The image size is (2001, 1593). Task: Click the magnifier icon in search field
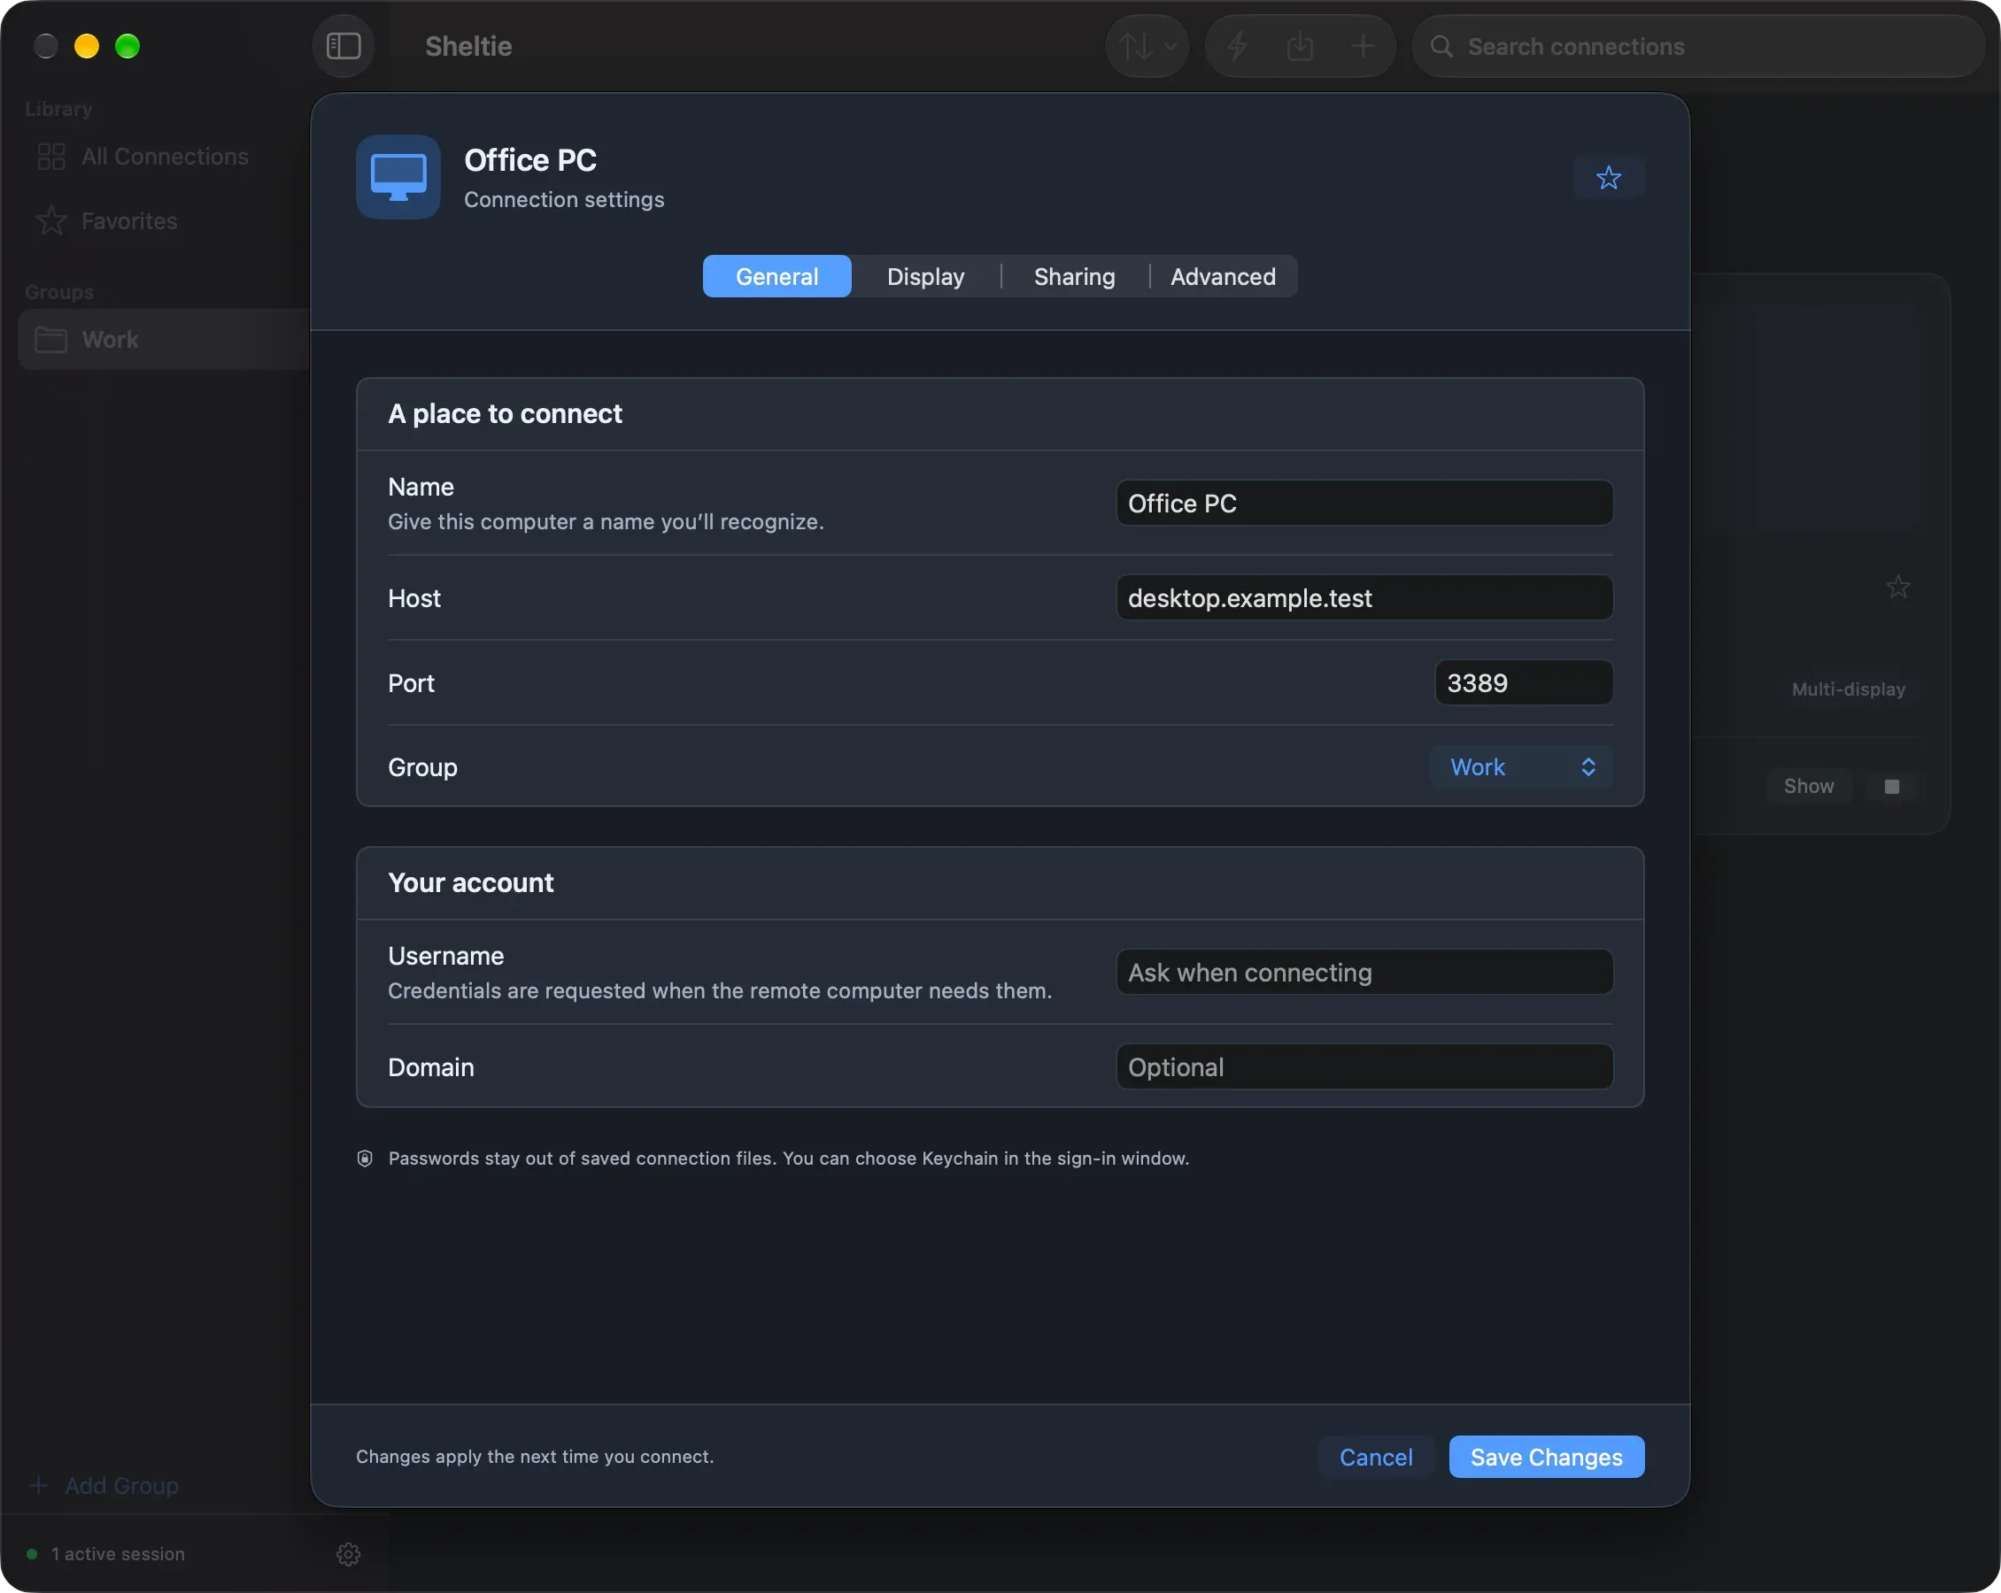[1441, 45]
